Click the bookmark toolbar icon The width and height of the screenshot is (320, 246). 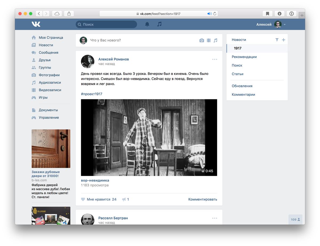(x=267, y=14)
